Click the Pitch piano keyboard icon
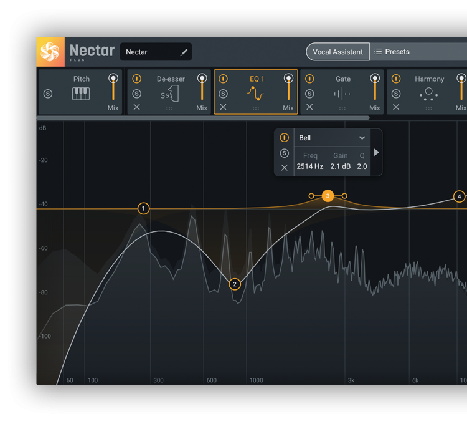The width and height of the screenshot is (467, 424). tap(81, 94)
